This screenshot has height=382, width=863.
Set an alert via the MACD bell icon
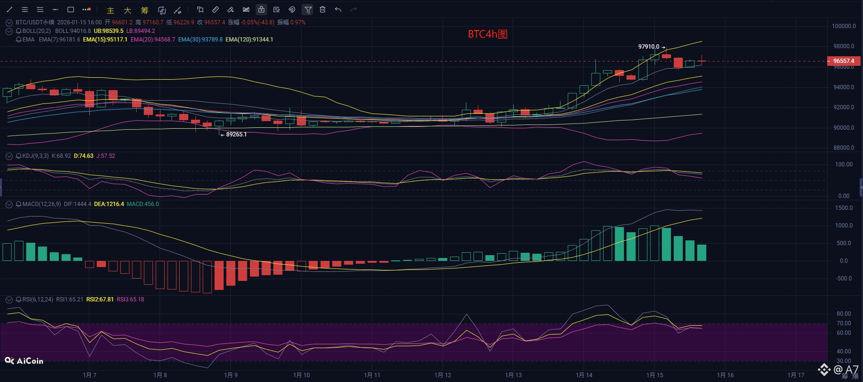click(19, 204)
